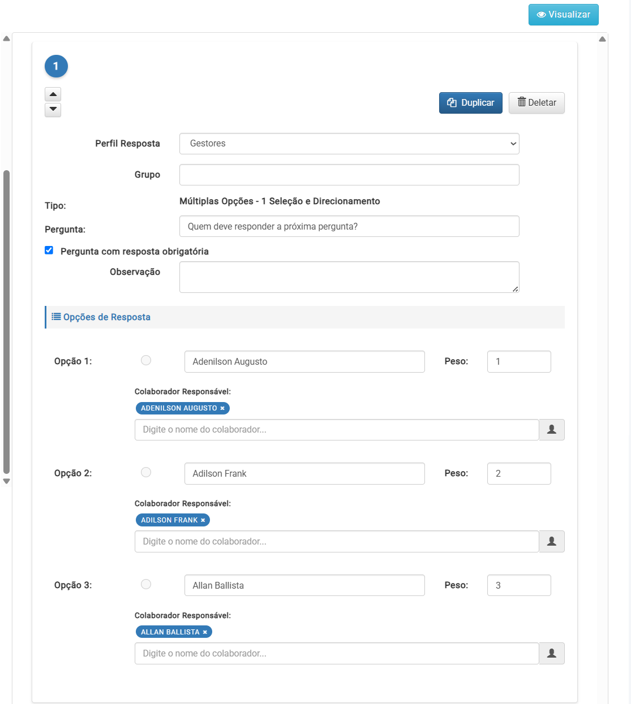631x704 pixels.
Task: Remove the ADILSON FRANK collaborator tag
Action: click(203, 520)
